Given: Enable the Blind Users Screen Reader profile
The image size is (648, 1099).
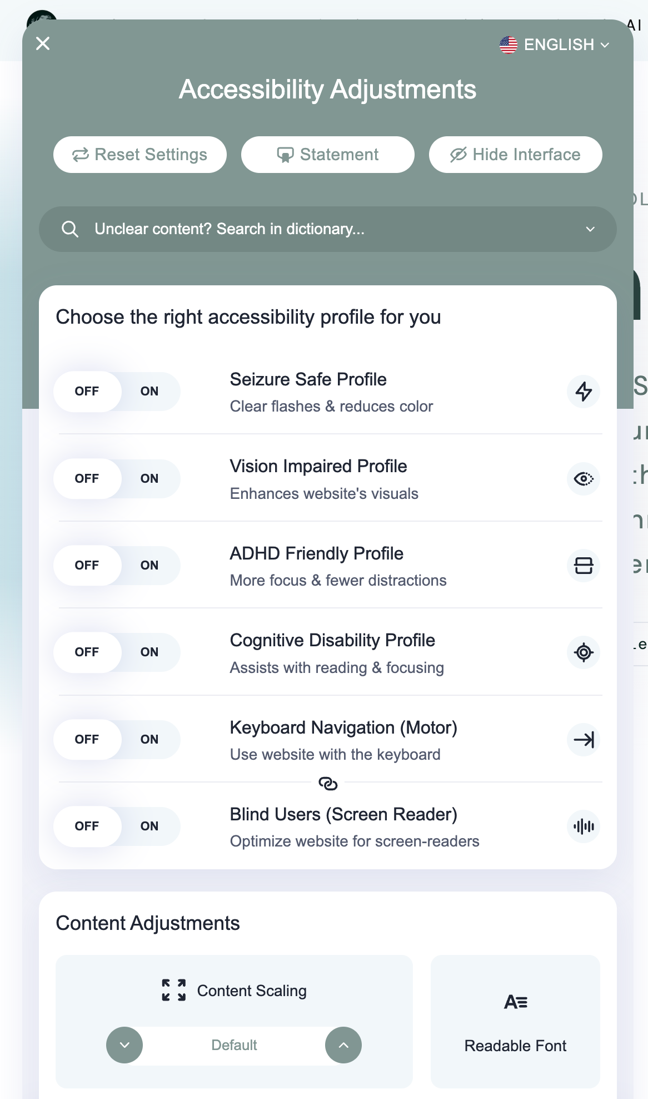Looking at the screenshot, I should click(149, 826).
